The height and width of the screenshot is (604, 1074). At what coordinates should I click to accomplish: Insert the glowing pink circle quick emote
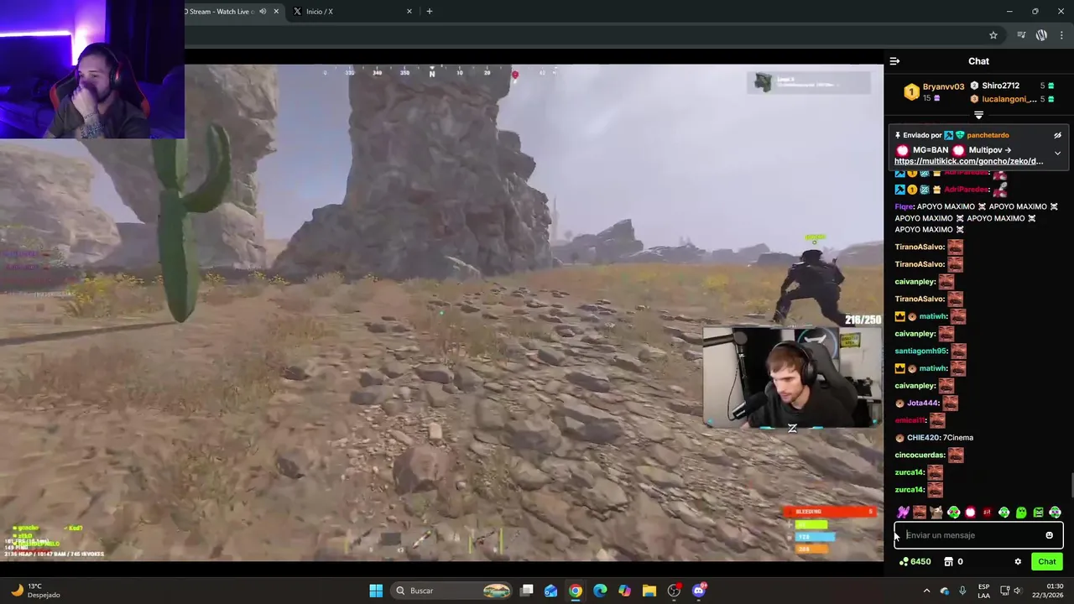pos(970,513)
